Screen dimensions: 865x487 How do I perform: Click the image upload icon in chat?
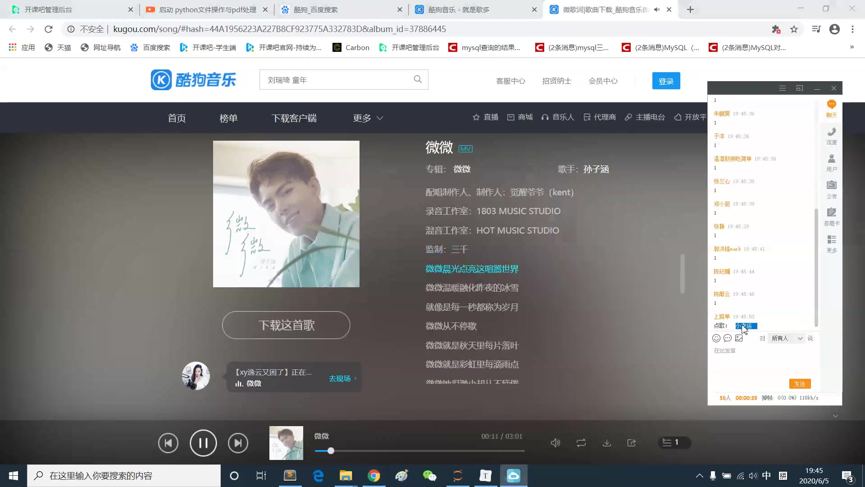[x=739, y=338]
